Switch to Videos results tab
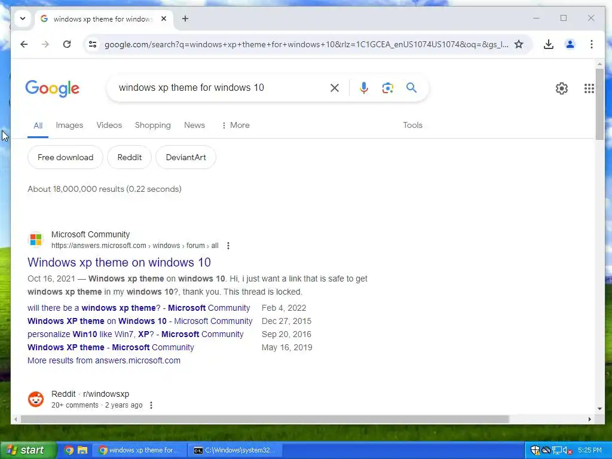The height and width of the screenshot is (459, 612). tap(109, 126)
